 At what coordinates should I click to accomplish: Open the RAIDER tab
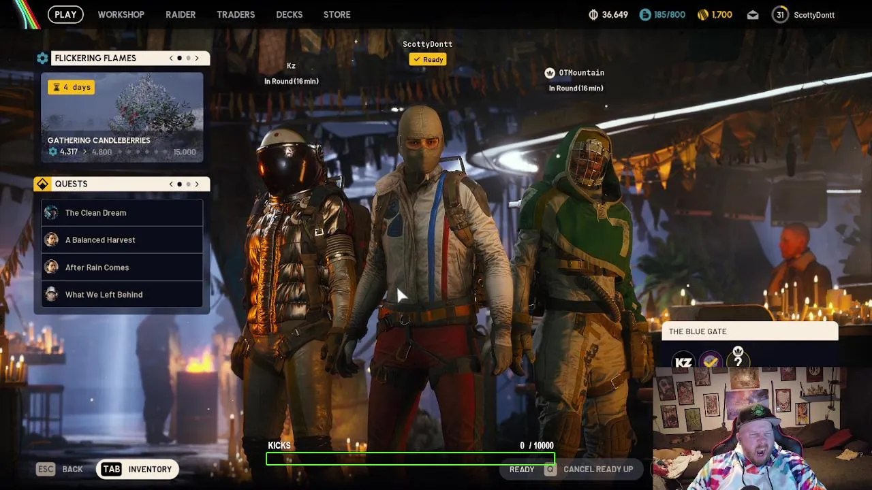181,14
